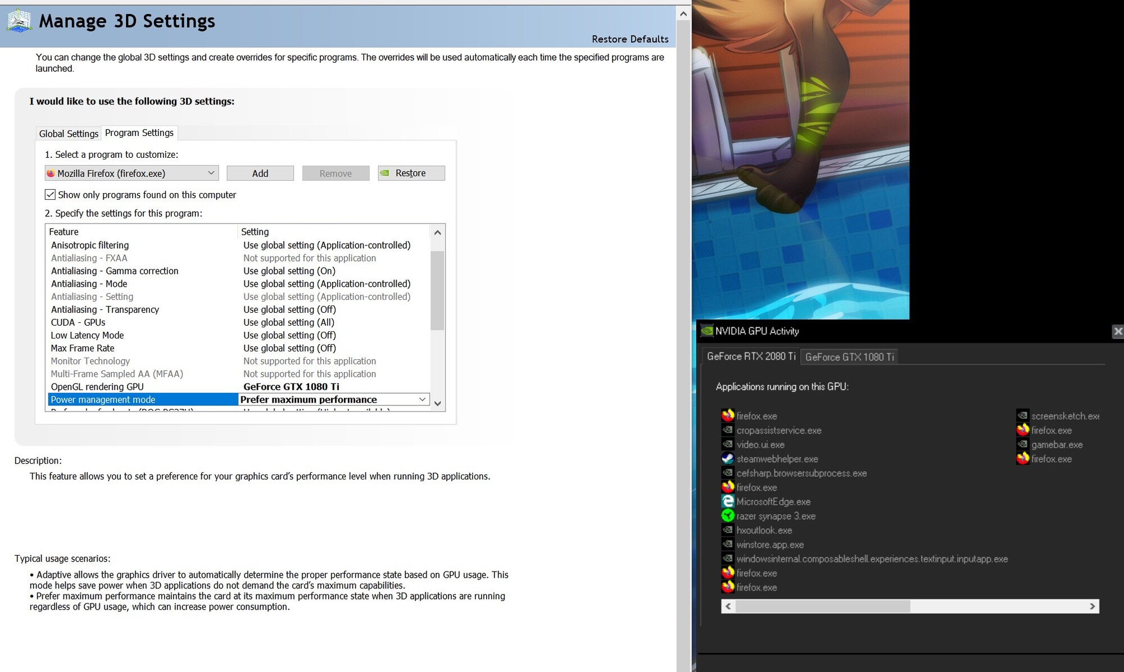Click right arrow of GPU Activity scrollbar
The image size is (1124, 672).
click(x=1093, y=606)
